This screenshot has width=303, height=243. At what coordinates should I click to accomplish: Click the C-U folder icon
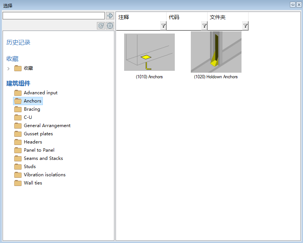tap(18, 117)
